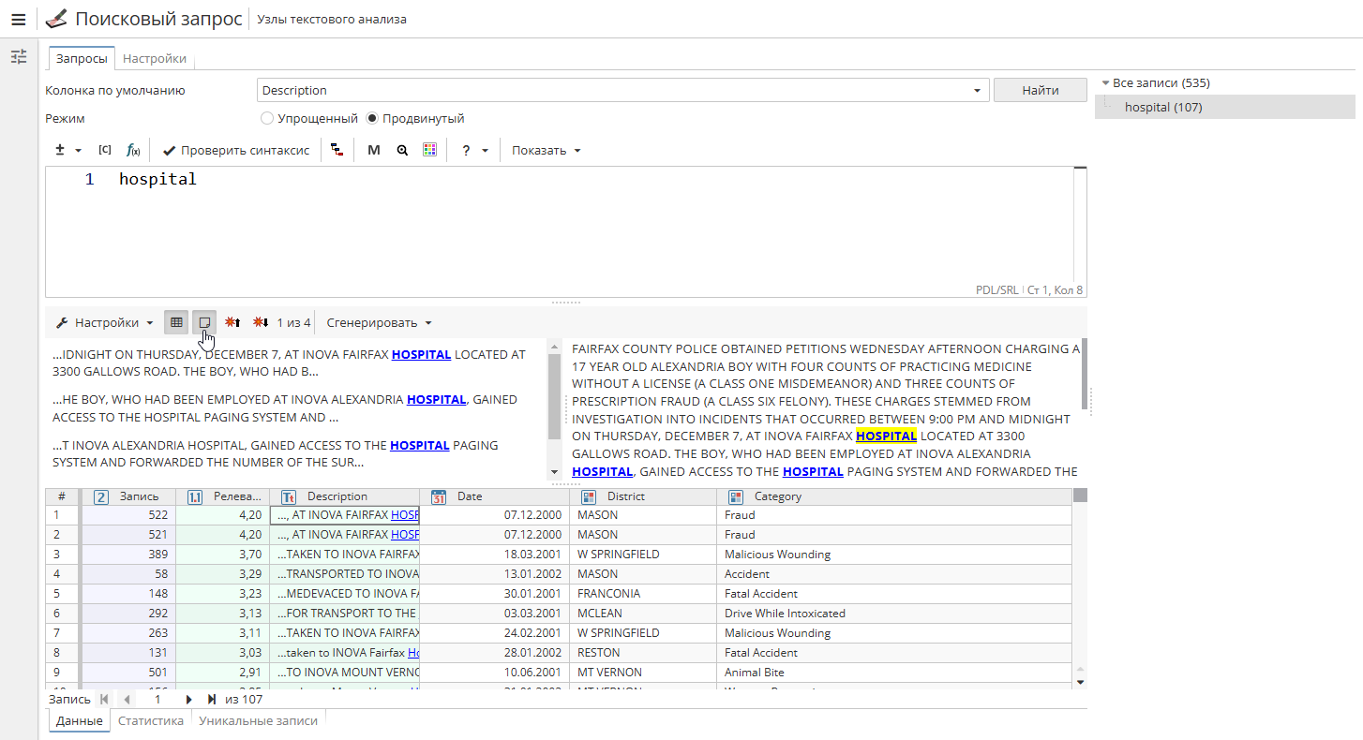Click the question mark help icon
1363x740 pixels.
(x=466, y=150)
